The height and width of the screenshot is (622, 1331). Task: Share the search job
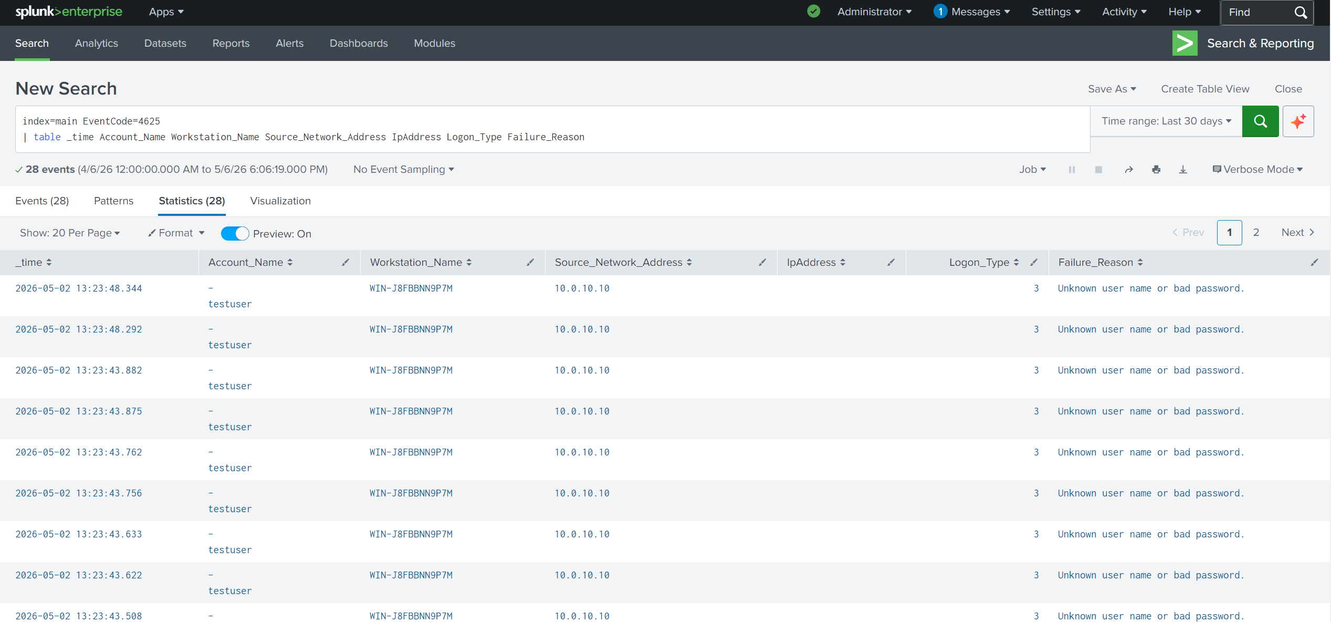pos(1128,170)
